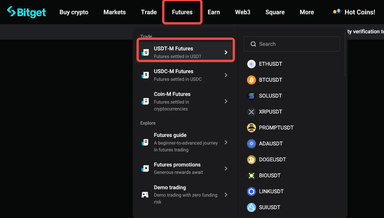384x218 pixels.
Task: Click the Hot Coins icon
Action: [x=337, y=12]
